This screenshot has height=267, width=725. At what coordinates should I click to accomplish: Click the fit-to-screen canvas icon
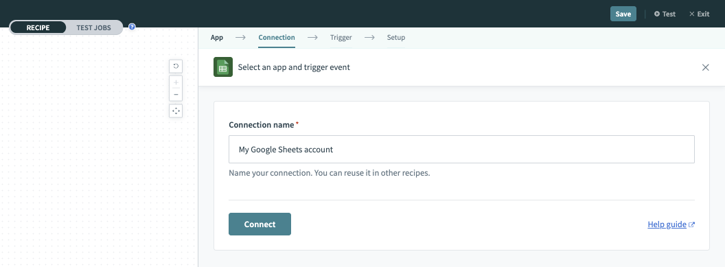click(x=176, y=111)
